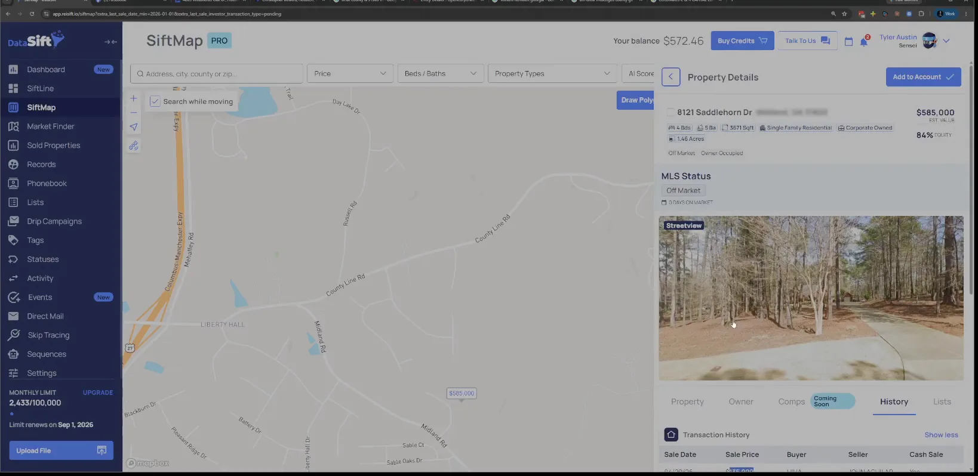
Task: Click the browser address bar
Action: pos(436,14)
